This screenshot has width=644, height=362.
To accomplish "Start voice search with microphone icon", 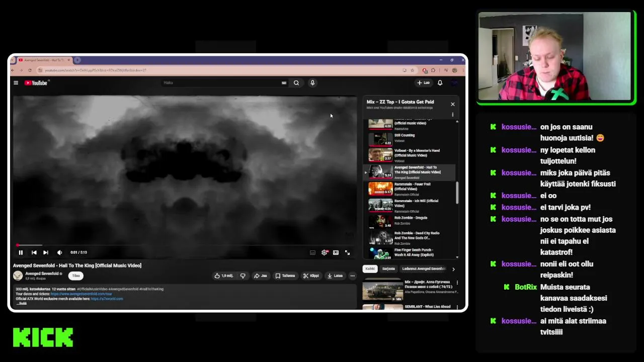I will coord(312,83).
